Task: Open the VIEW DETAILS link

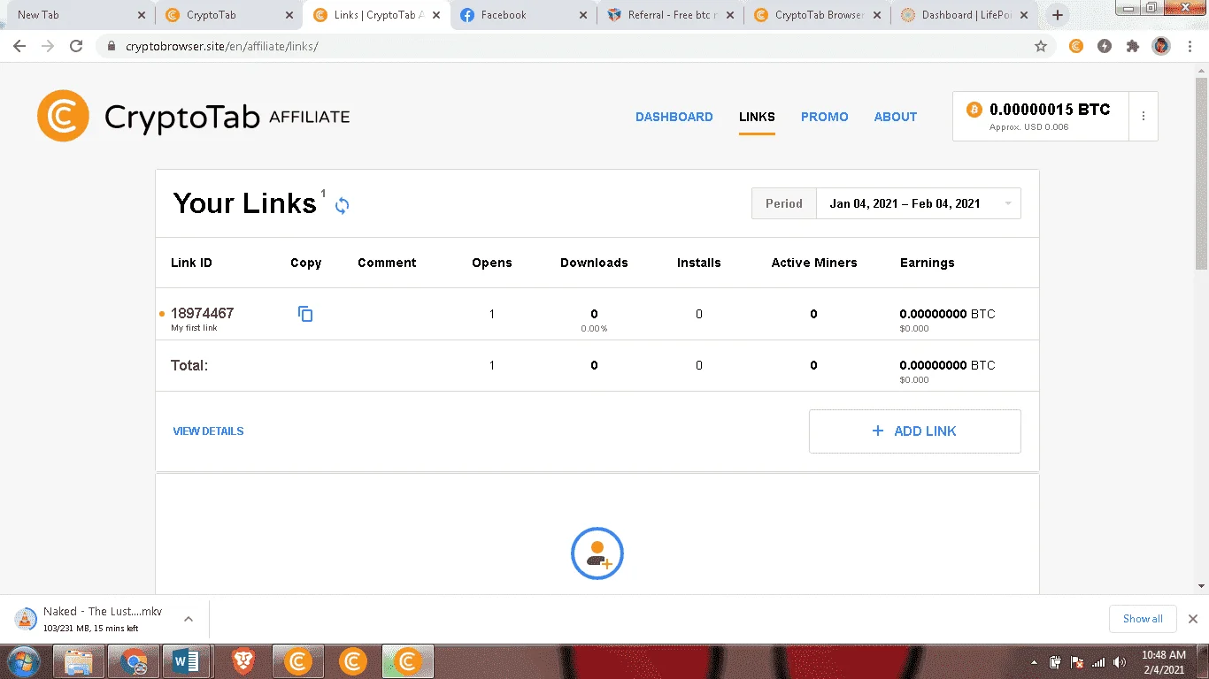Action: coord(208,431)
